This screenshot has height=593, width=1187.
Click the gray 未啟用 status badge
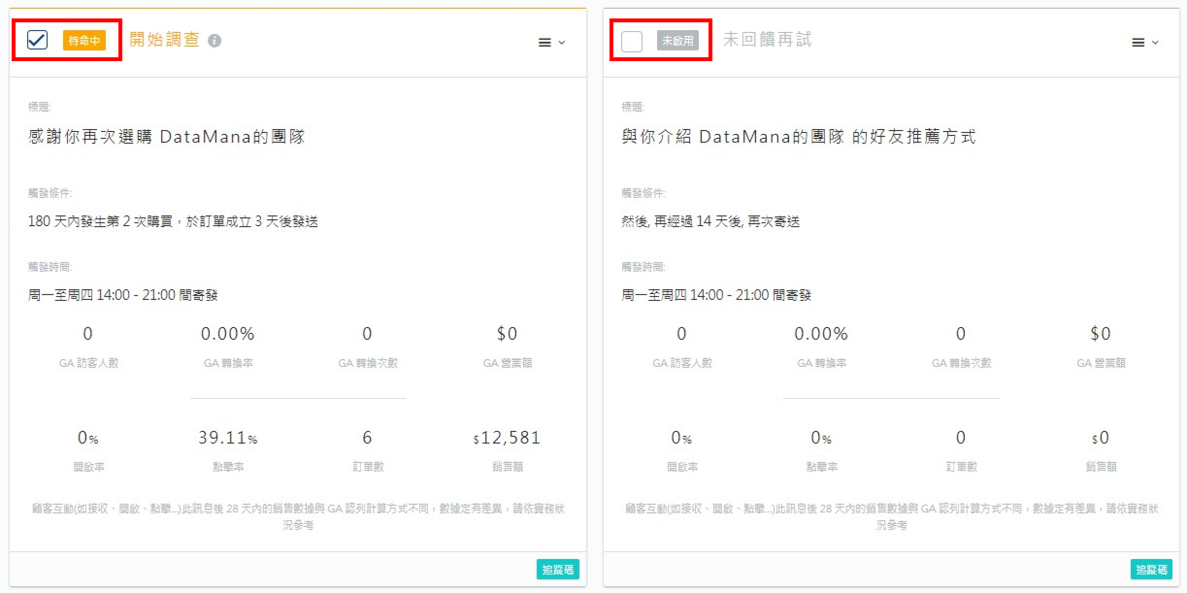(678, 40)
